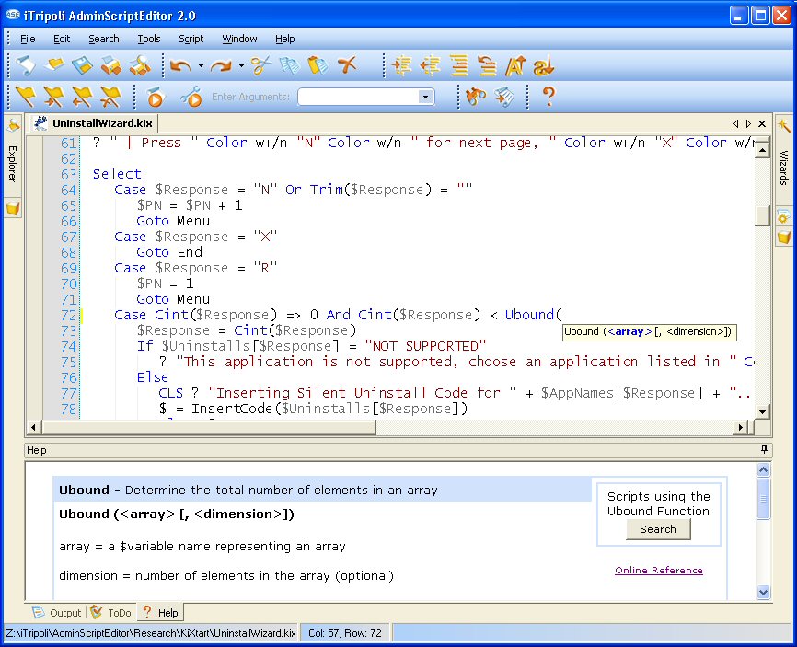Print the current script
The height and width of the screenshot is (647, 797).
(x=110, y=65)
